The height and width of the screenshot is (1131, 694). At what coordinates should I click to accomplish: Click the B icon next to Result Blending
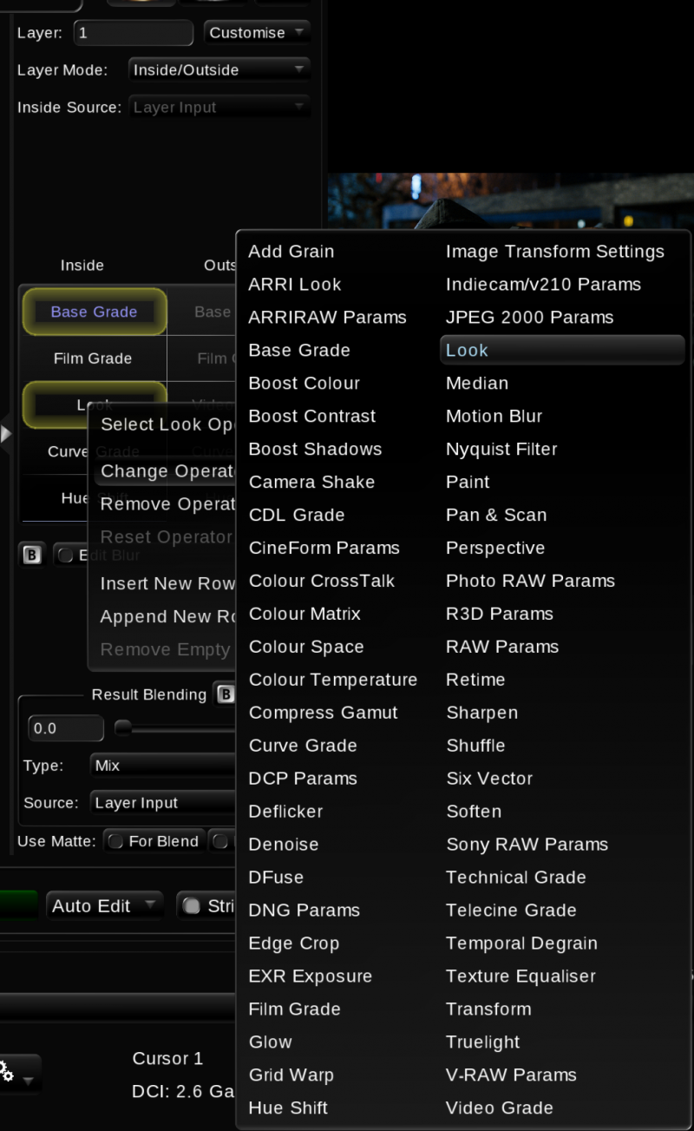(x=226, y=694)
